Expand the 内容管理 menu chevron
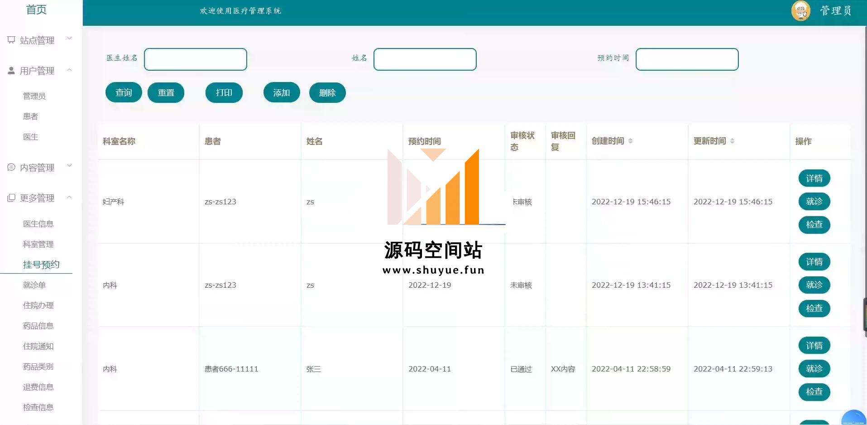The height and width of the screenshot is (425, 867). [x=69, y=165]
